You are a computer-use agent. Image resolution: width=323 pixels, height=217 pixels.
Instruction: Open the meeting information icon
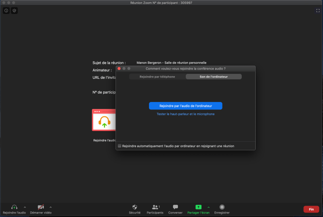pos(7,10)
